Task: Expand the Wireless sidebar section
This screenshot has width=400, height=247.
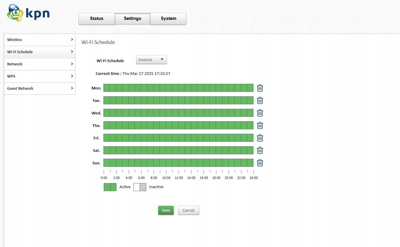Action: [40, 40]
